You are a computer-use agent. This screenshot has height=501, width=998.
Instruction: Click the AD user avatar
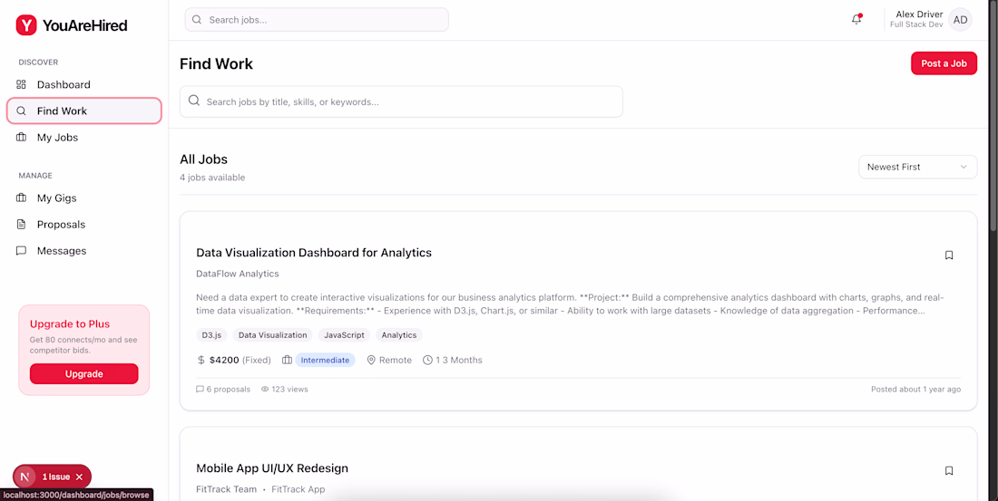[x=960, y=20]
